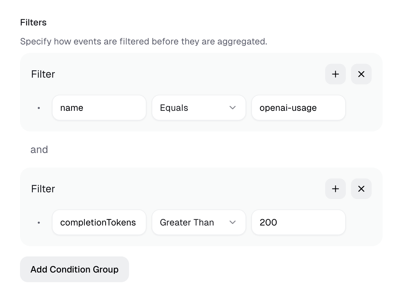The width and height of the screenshot is (411, 297).
Task: Open the Equals operator dropdown
Action: click(198, 108)
